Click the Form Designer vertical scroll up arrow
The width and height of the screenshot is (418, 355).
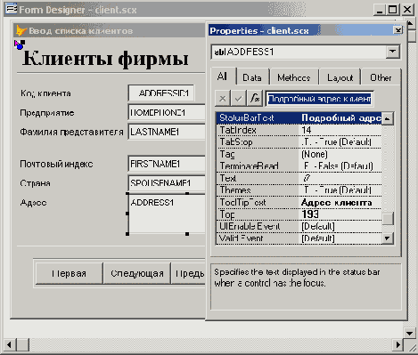tap(411, 23)
